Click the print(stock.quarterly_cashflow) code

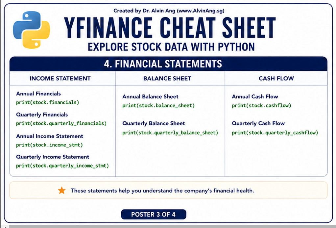click(275, 133)
